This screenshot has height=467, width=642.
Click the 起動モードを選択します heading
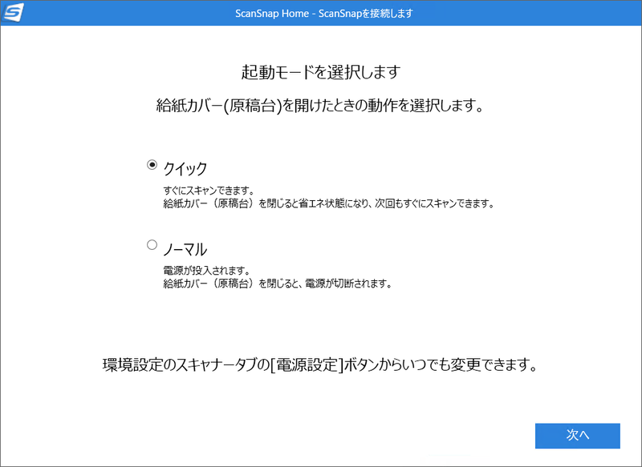[321, 71]
